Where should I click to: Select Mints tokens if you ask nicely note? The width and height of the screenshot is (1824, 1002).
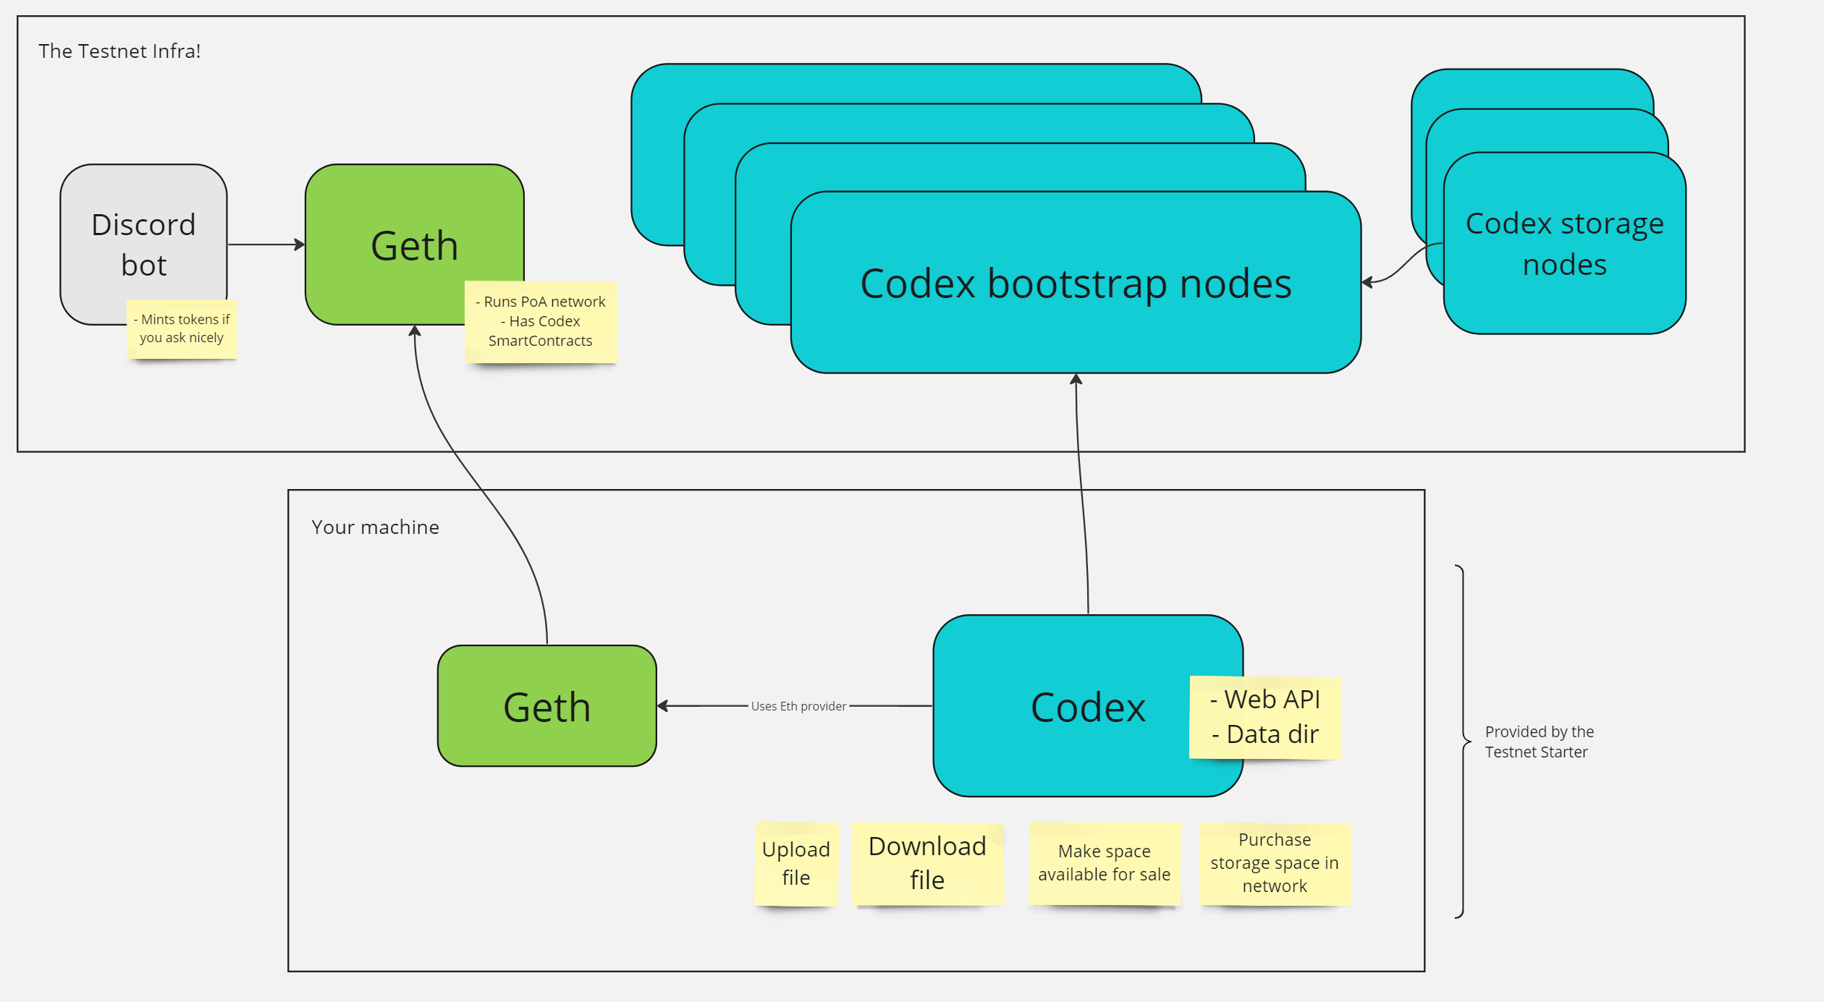coord(182,328)
